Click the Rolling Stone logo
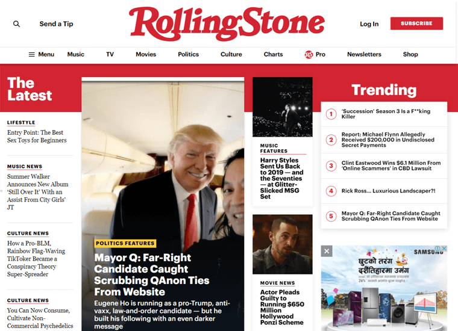This screenshot has height=331, width=458. pos(227,24)
